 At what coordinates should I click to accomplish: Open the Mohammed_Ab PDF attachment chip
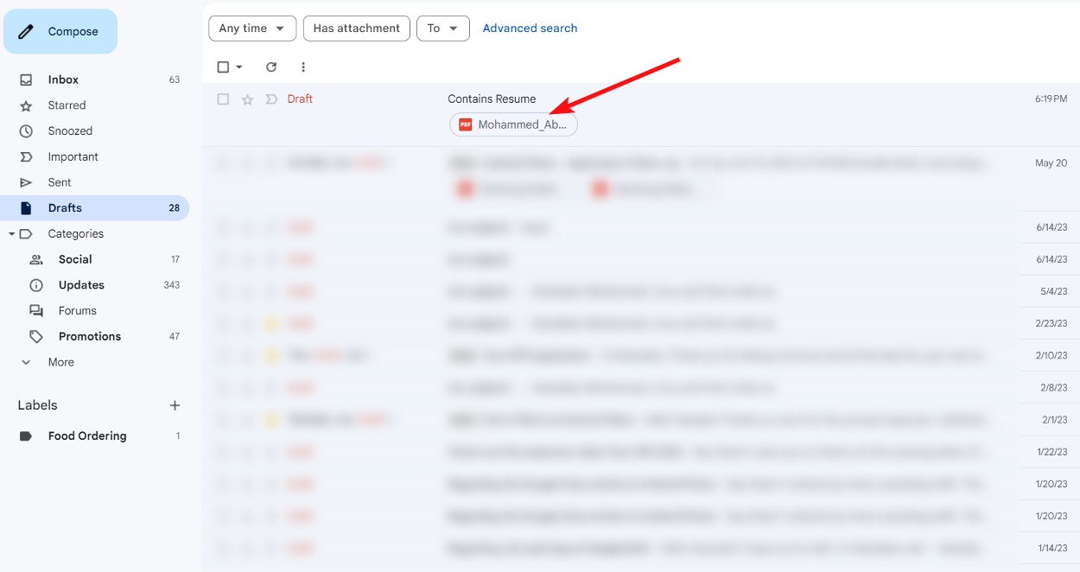[x=513, y=124]
